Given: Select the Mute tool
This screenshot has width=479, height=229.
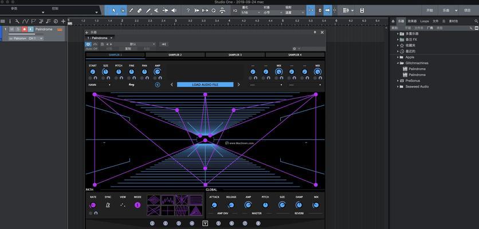Looking at the screenshot, I should pyautogui.click(x=156, y=10).
